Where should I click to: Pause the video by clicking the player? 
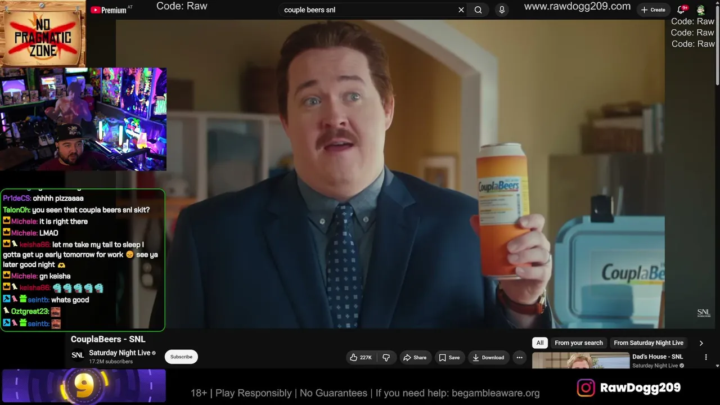pos(390,174)
